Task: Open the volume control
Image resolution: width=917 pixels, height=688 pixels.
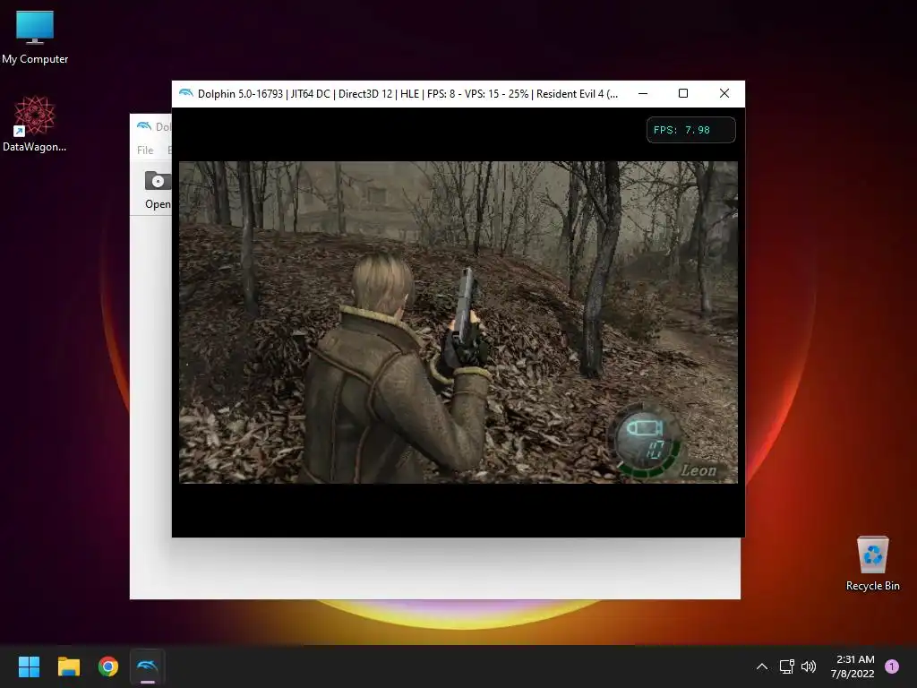Action: pyautogui.click(x=809, y=666)
